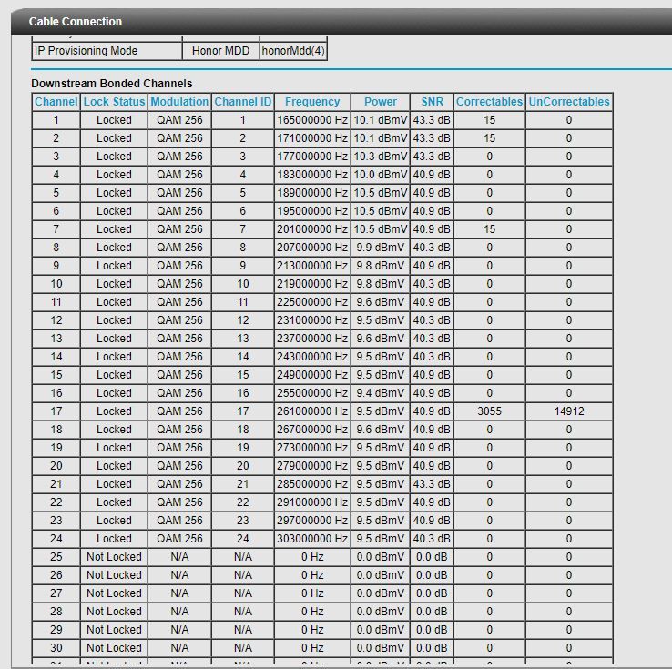The height and width of the screenshot is (669, 672).
Task: Select the SNR column header
Action: (432, 102)
